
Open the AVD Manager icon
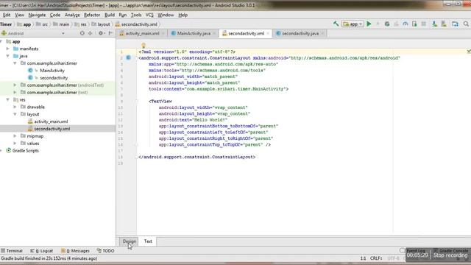coord(434,24)
